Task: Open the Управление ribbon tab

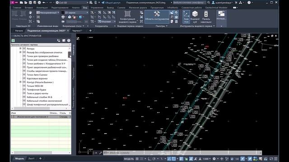Action: point(97,8)
